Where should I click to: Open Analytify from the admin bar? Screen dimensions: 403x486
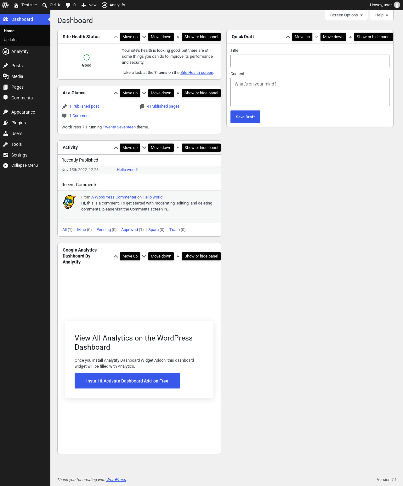click(x=113, y=5)
